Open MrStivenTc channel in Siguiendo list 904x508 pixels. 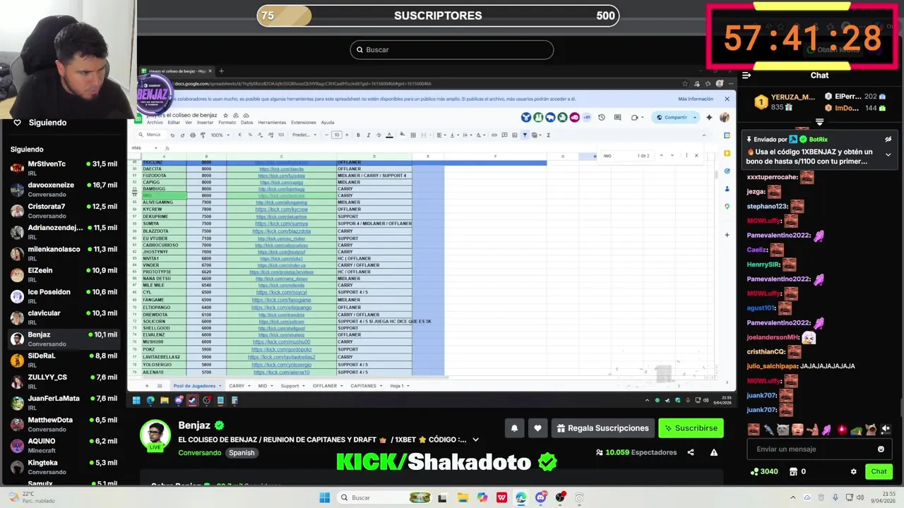(64, 168)
